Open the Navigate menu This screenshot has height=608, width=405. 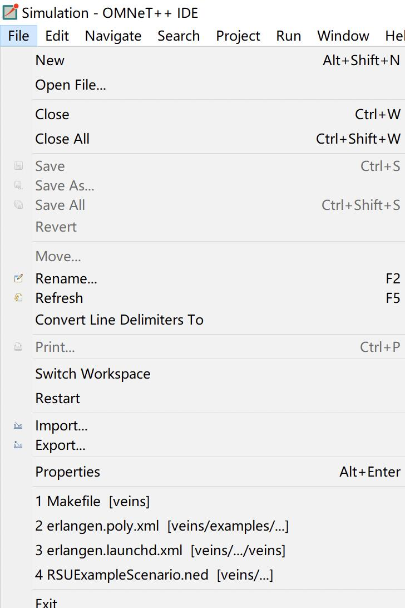[113, 36]
